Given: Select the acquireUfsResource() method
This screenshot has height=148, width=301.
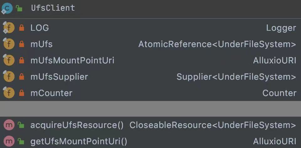Looking at the screenshot, I should pos(150,125).
